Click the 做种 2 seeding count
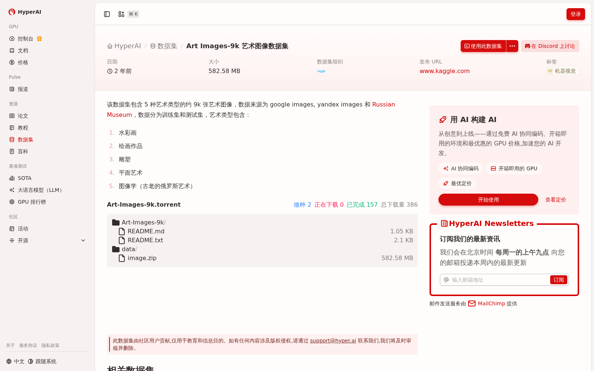The height and width of the screenshot is (371, 594). tap(302, 205)
